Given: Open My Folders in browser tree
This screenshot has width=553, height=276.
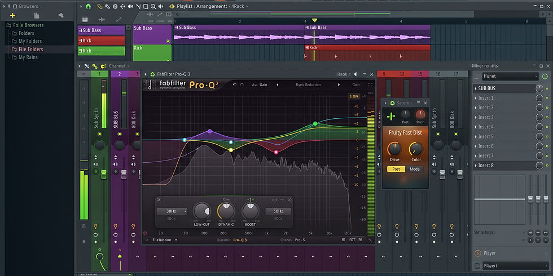Looking at the screenshot, I should pyautogui.click(x=30, y=41).
